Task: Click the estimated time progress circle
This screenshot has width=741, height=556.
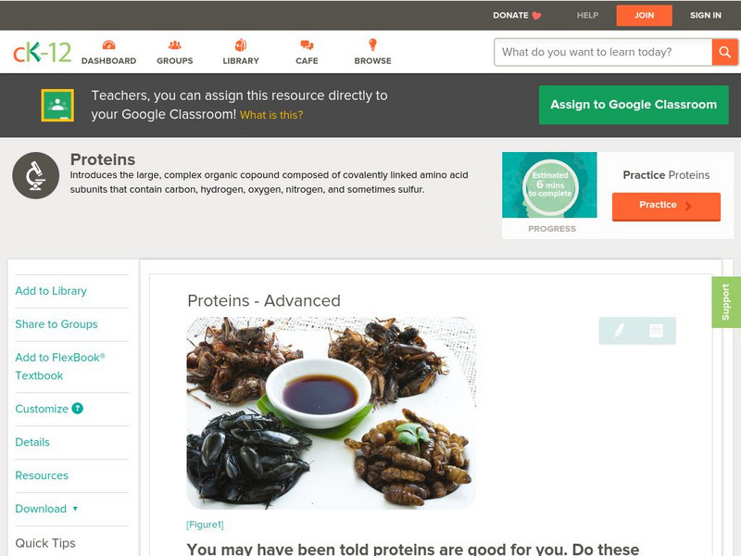Action: (550, 184)
